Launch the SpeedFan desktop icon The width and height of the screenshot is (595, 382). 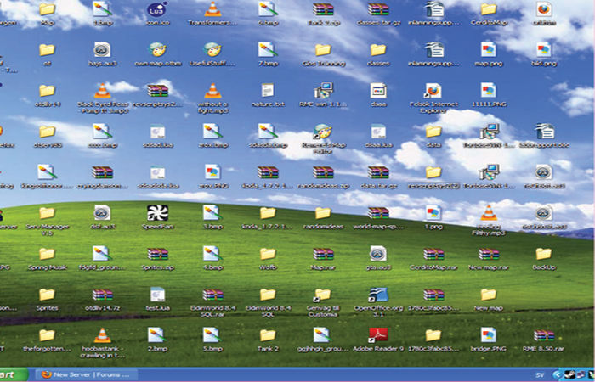[x=157, y=213]
